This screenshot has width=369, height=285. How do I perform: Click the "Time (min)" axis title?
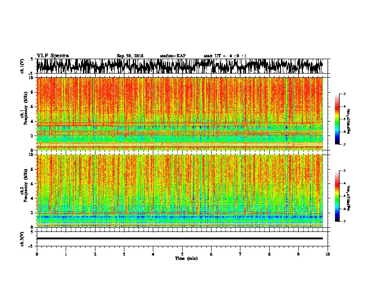[x=186, y=258]
